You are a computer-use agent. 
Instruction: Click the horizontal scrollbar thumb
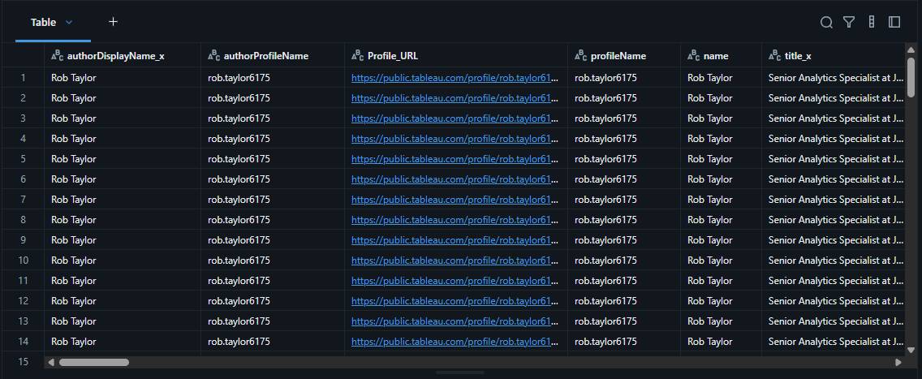[x=93, y=363]
